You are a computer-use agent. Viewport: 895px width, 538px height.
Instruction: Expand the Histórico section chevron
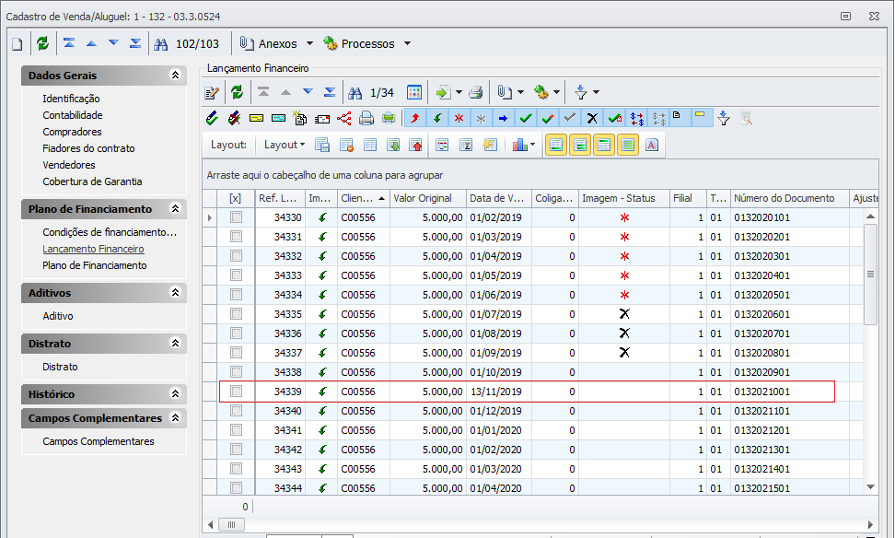175,394
